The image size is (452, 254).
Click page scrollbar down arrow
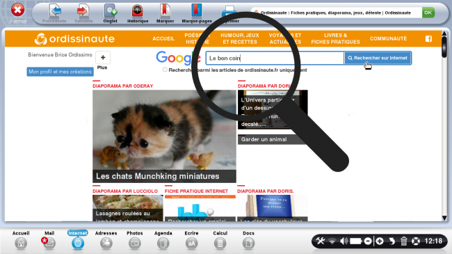[x=444, y=218]
